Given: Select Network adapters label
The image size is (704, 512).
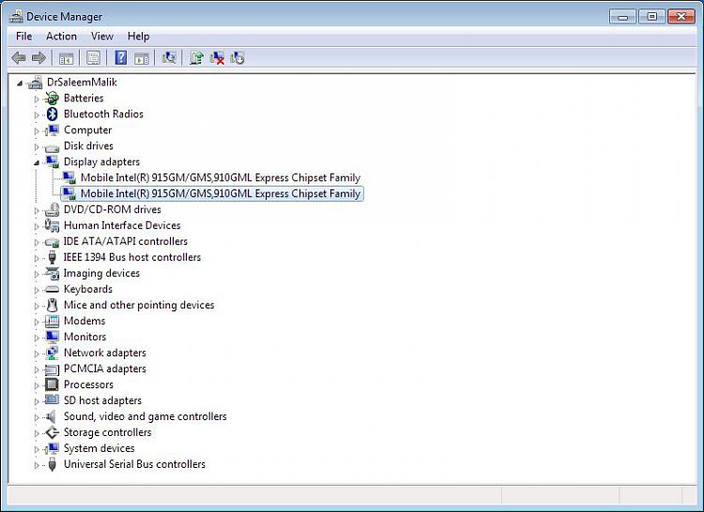Looking at the screenshot, I should pyautogui.click(x=104, y=353).
